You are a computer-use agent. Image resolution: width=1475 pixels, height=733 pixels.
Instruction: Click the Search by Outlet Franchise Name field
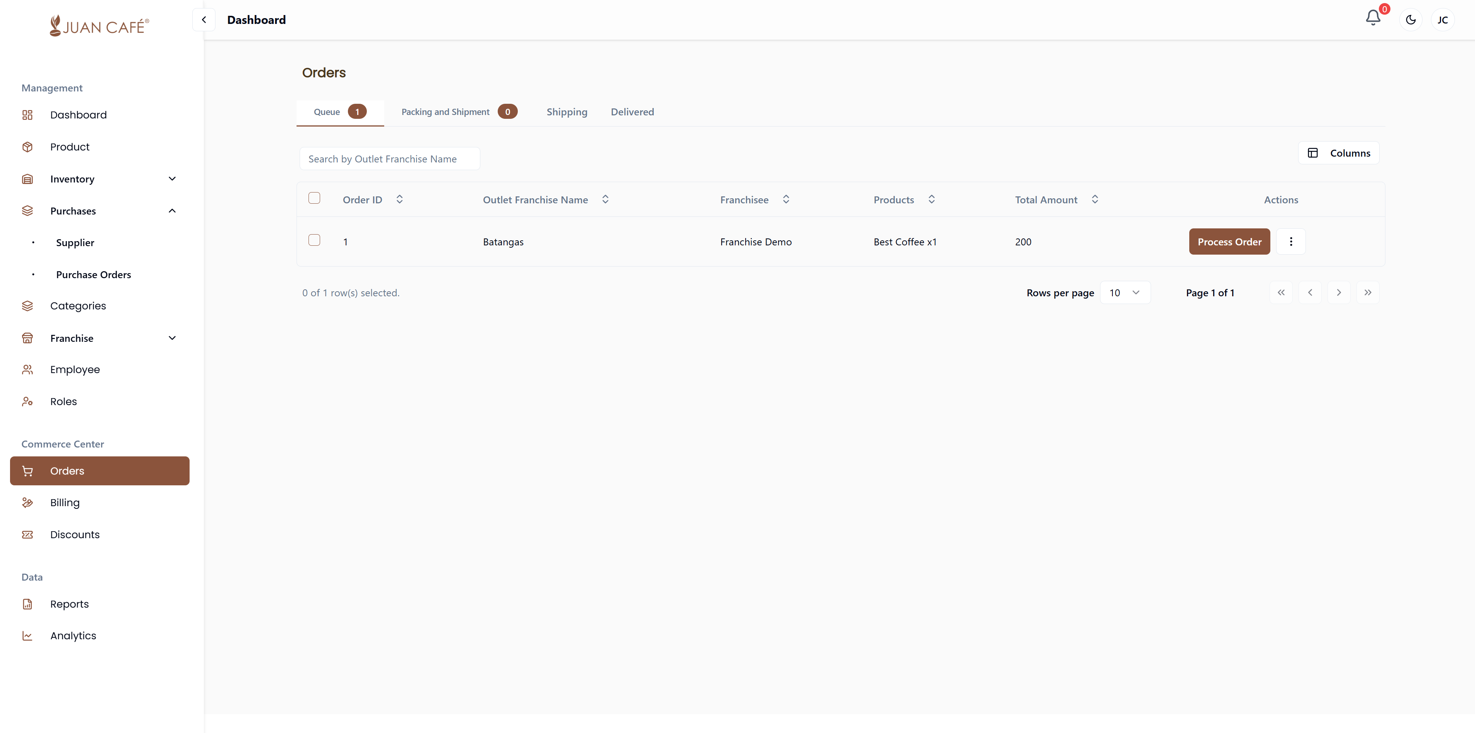[389, 159]
